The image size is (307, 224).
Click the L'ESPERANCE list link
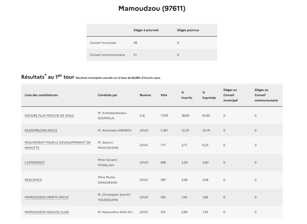(x=34, y=163)
